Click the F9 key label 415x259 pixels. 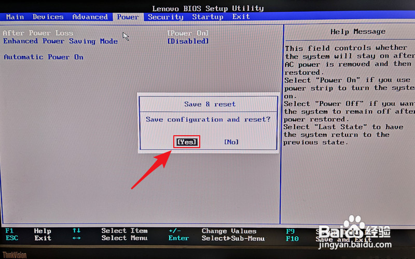tap(290, 232)
